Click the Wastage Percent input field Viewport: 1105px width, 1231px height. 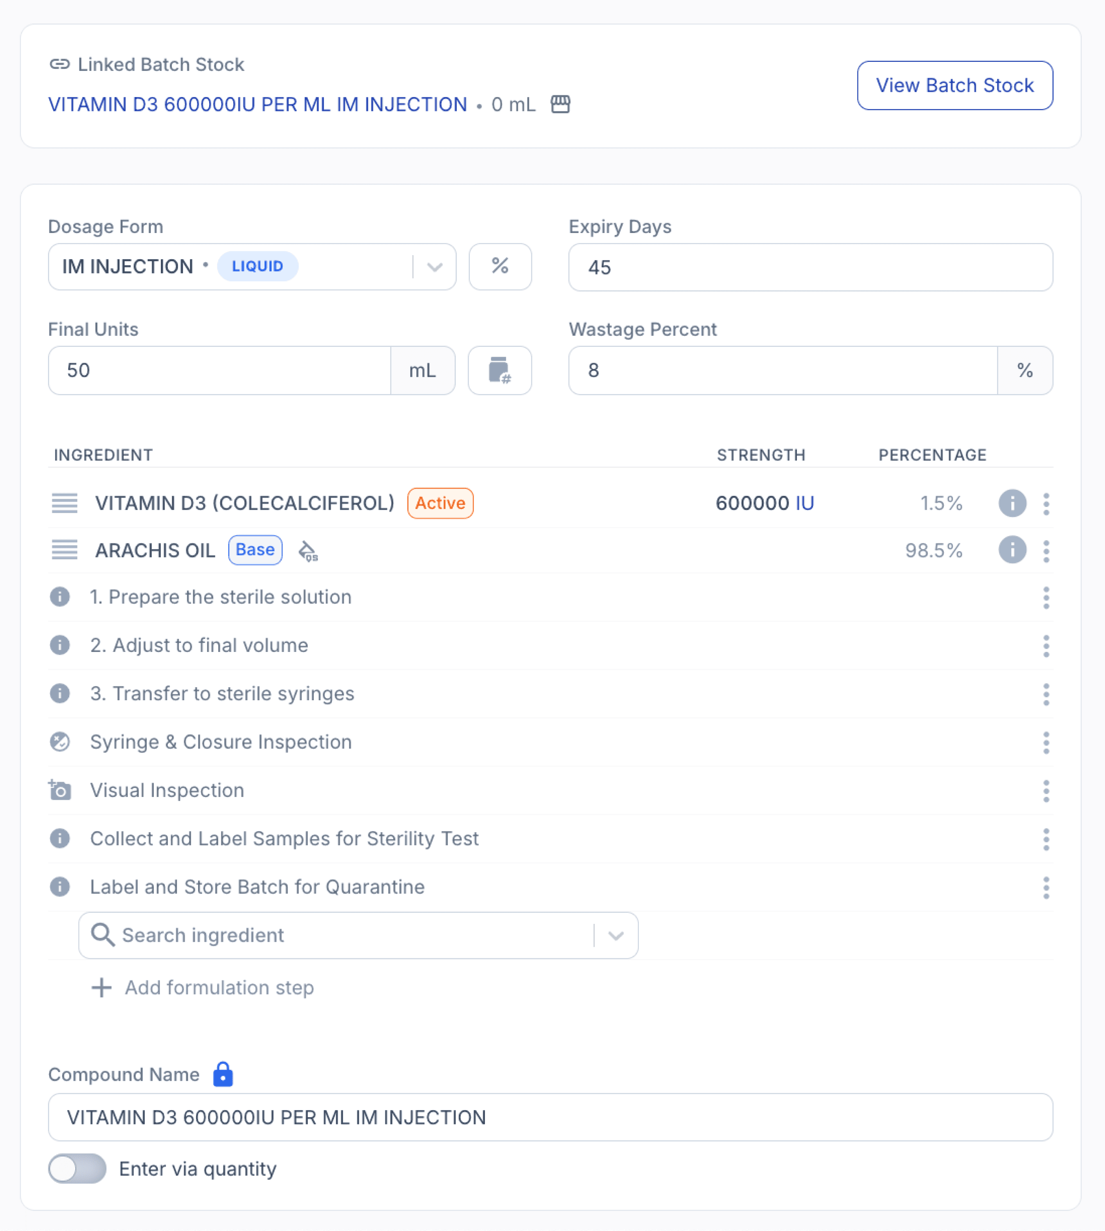[x=783, y=371]
